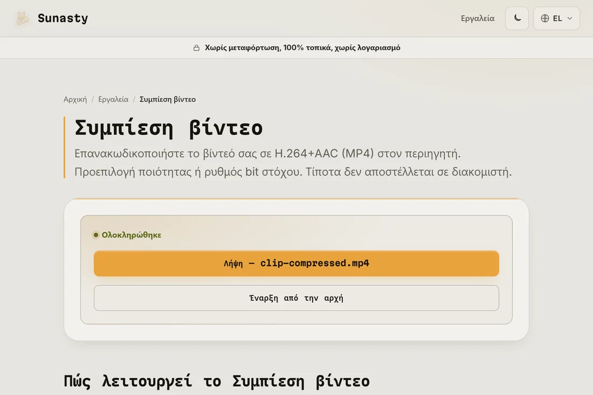
Task: Click the Έναρξη από την αρχή button
Action: tap(296, 298)
